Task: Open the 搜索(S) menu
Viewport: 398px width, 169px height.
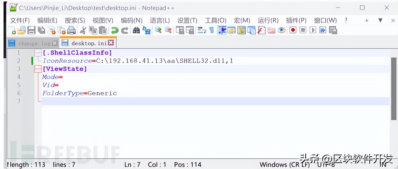Action: (x=75, y=20)
